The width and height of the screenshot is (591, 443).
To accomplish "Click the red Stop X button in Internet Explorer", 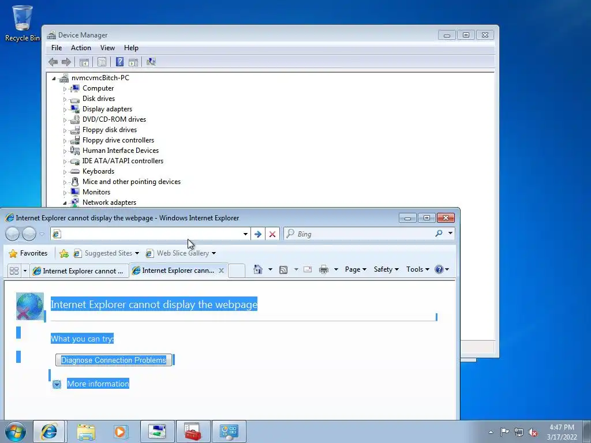I will (272, 234).
